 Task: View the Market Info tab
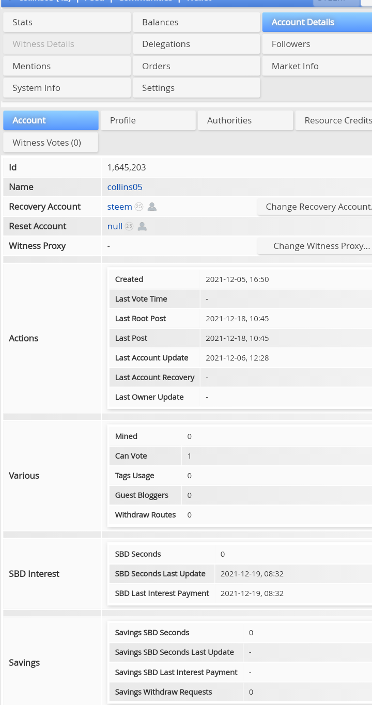click(x=317, y=66)
